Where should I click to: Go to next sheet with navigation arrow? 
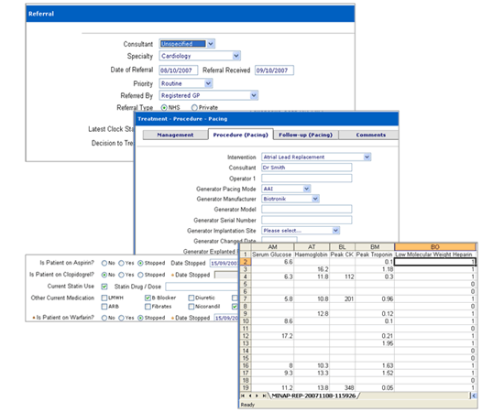pyautogui.click(x=257, y=396)
